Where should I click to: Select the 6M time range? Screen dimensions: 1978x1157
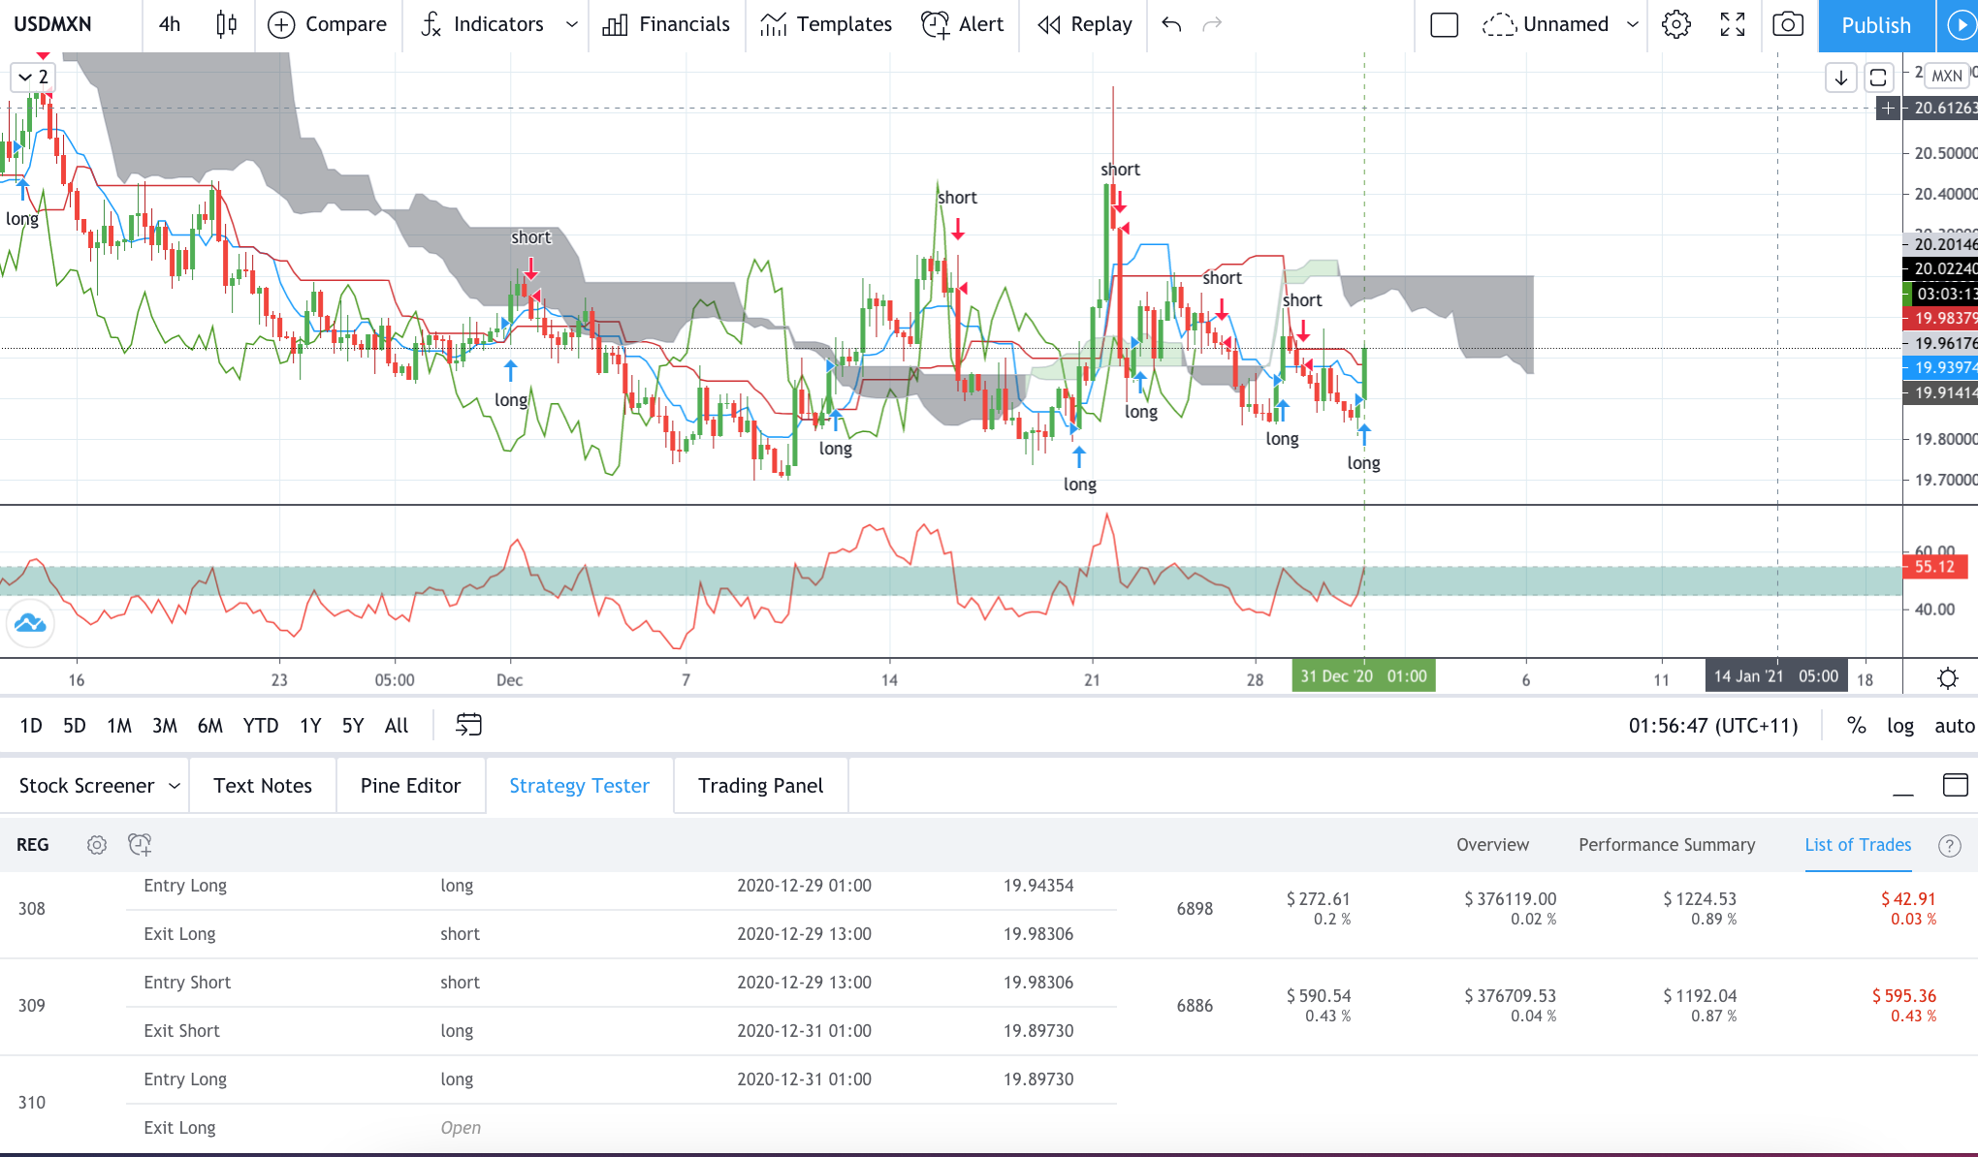[x=210, y=726]
